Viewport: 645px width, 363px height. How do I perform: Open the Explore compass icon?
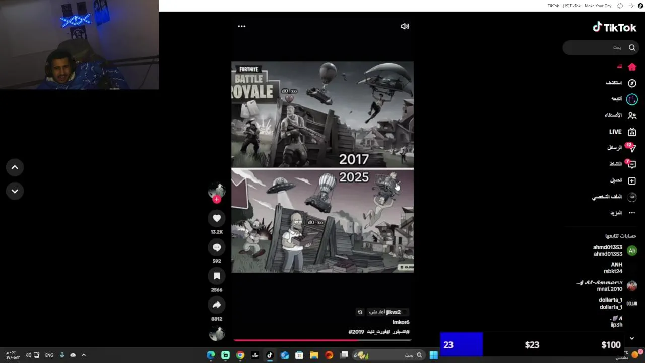(632, 83)
